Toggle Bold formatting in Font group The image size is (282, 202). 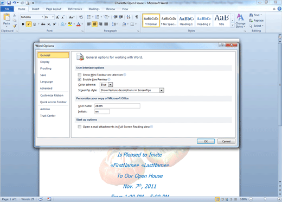[23, 24]
